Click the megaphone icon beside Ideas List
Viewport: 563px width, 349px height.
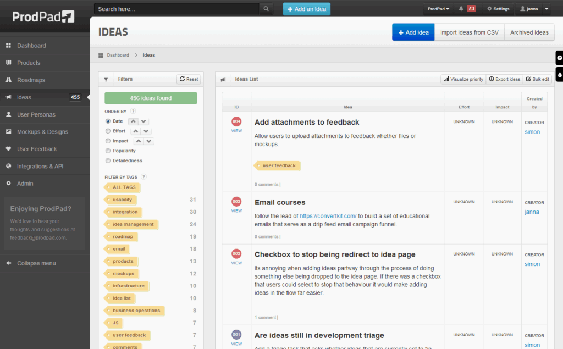[223, 79]
